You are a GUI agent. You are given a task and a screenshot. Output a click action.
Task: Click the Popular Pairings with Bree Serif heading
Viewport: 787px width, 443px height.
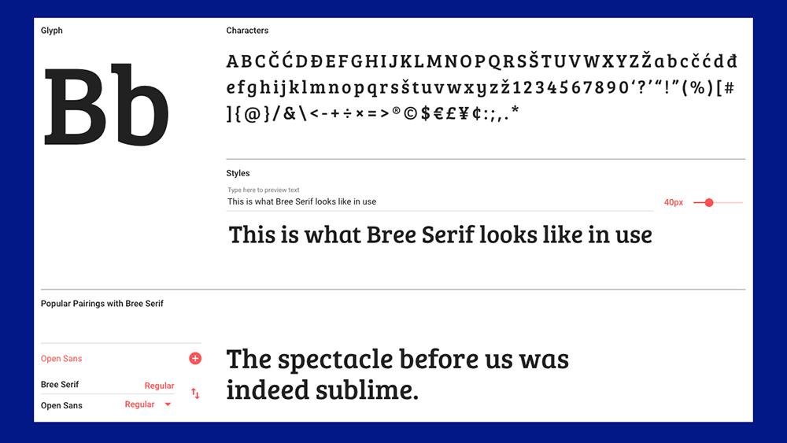click(x=102, y=304)
